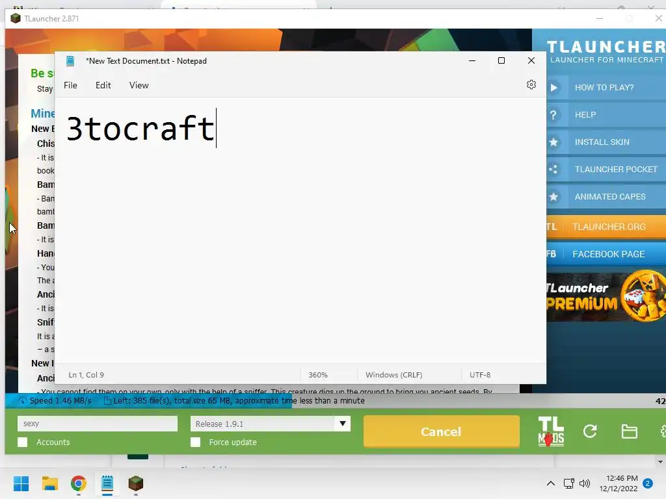Click the download progress bar
The image size is (666, 499).
point(335,401)
